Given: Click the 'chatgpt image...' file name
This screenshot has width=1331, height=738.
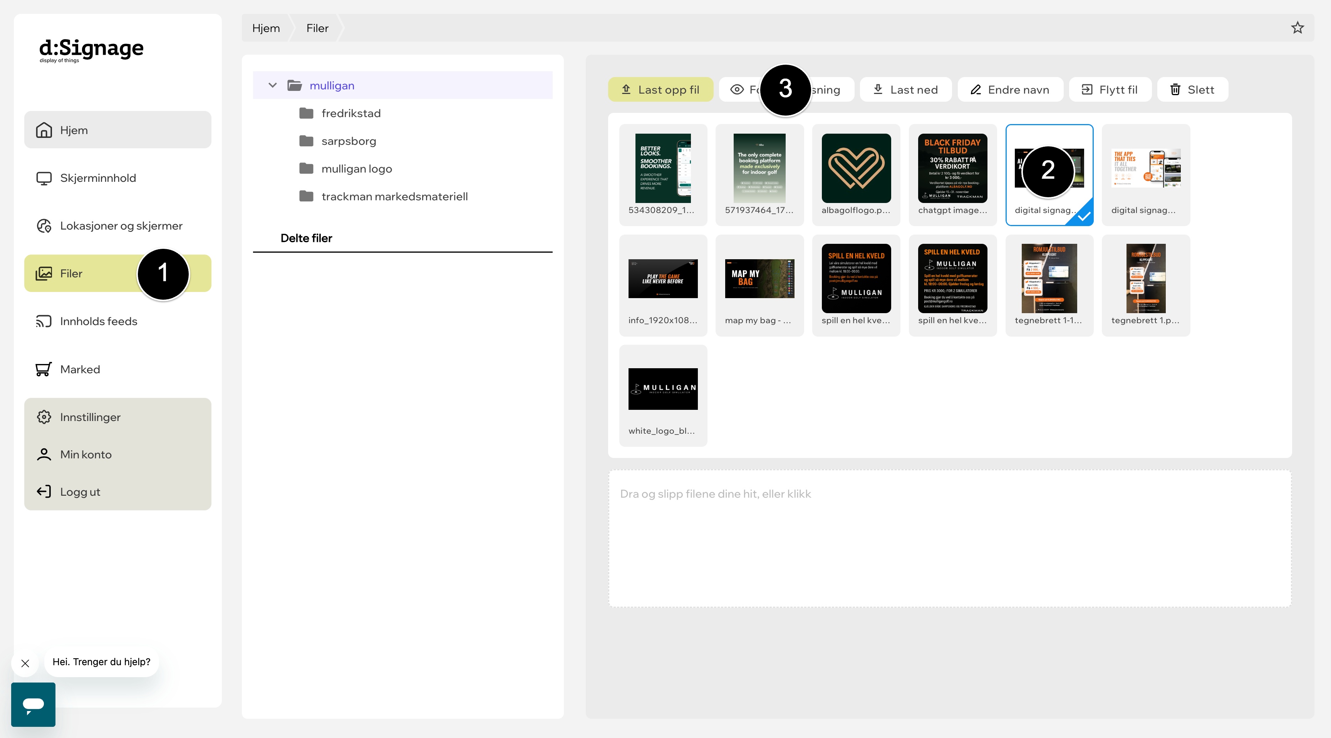Looking at the screenshot, I should click(x=952, y=210).
